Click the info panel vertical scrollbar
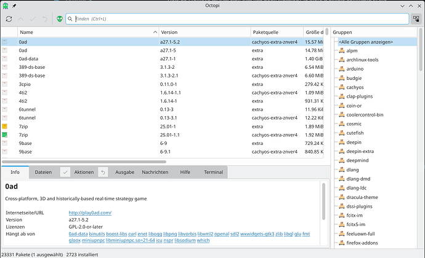This screenshot has width=425, height=258. (323, 201)
